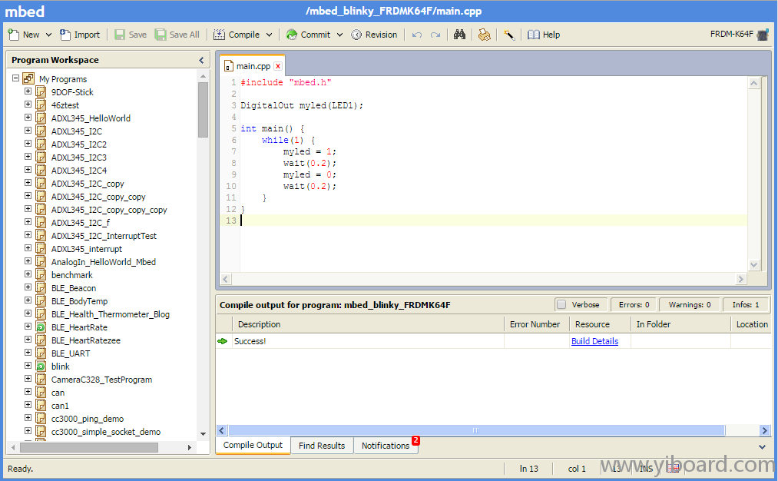Click the Resource column header
The width and height of the screenshot is (778, 481).
(x=601, y=324)
